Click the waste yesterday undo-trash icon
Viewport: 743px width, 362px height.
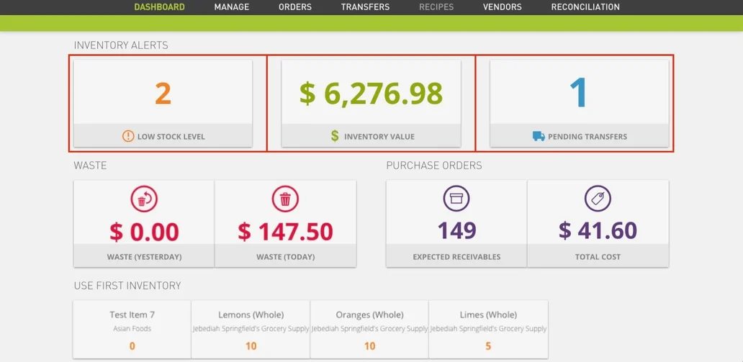144,199
